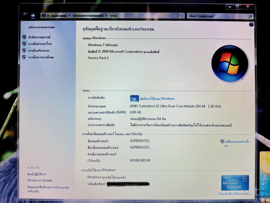Screen dimensions: 270x203
Task: Click shield icon next to การตั้งค่าระยะไกล
Action: coord(24,44)
